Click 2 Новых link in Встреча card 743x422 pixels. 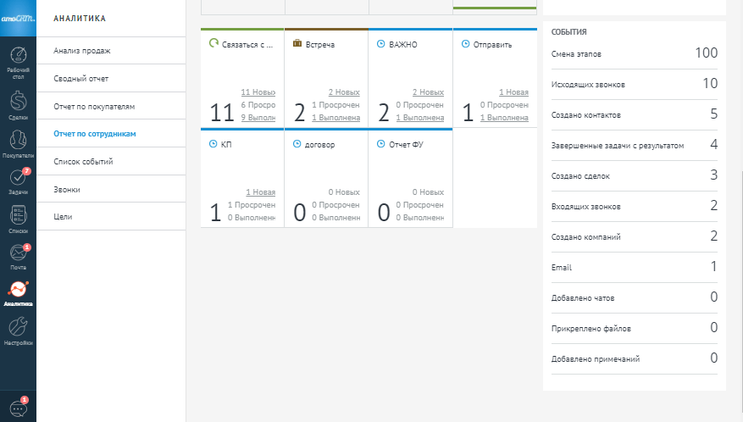coord(343,92)
